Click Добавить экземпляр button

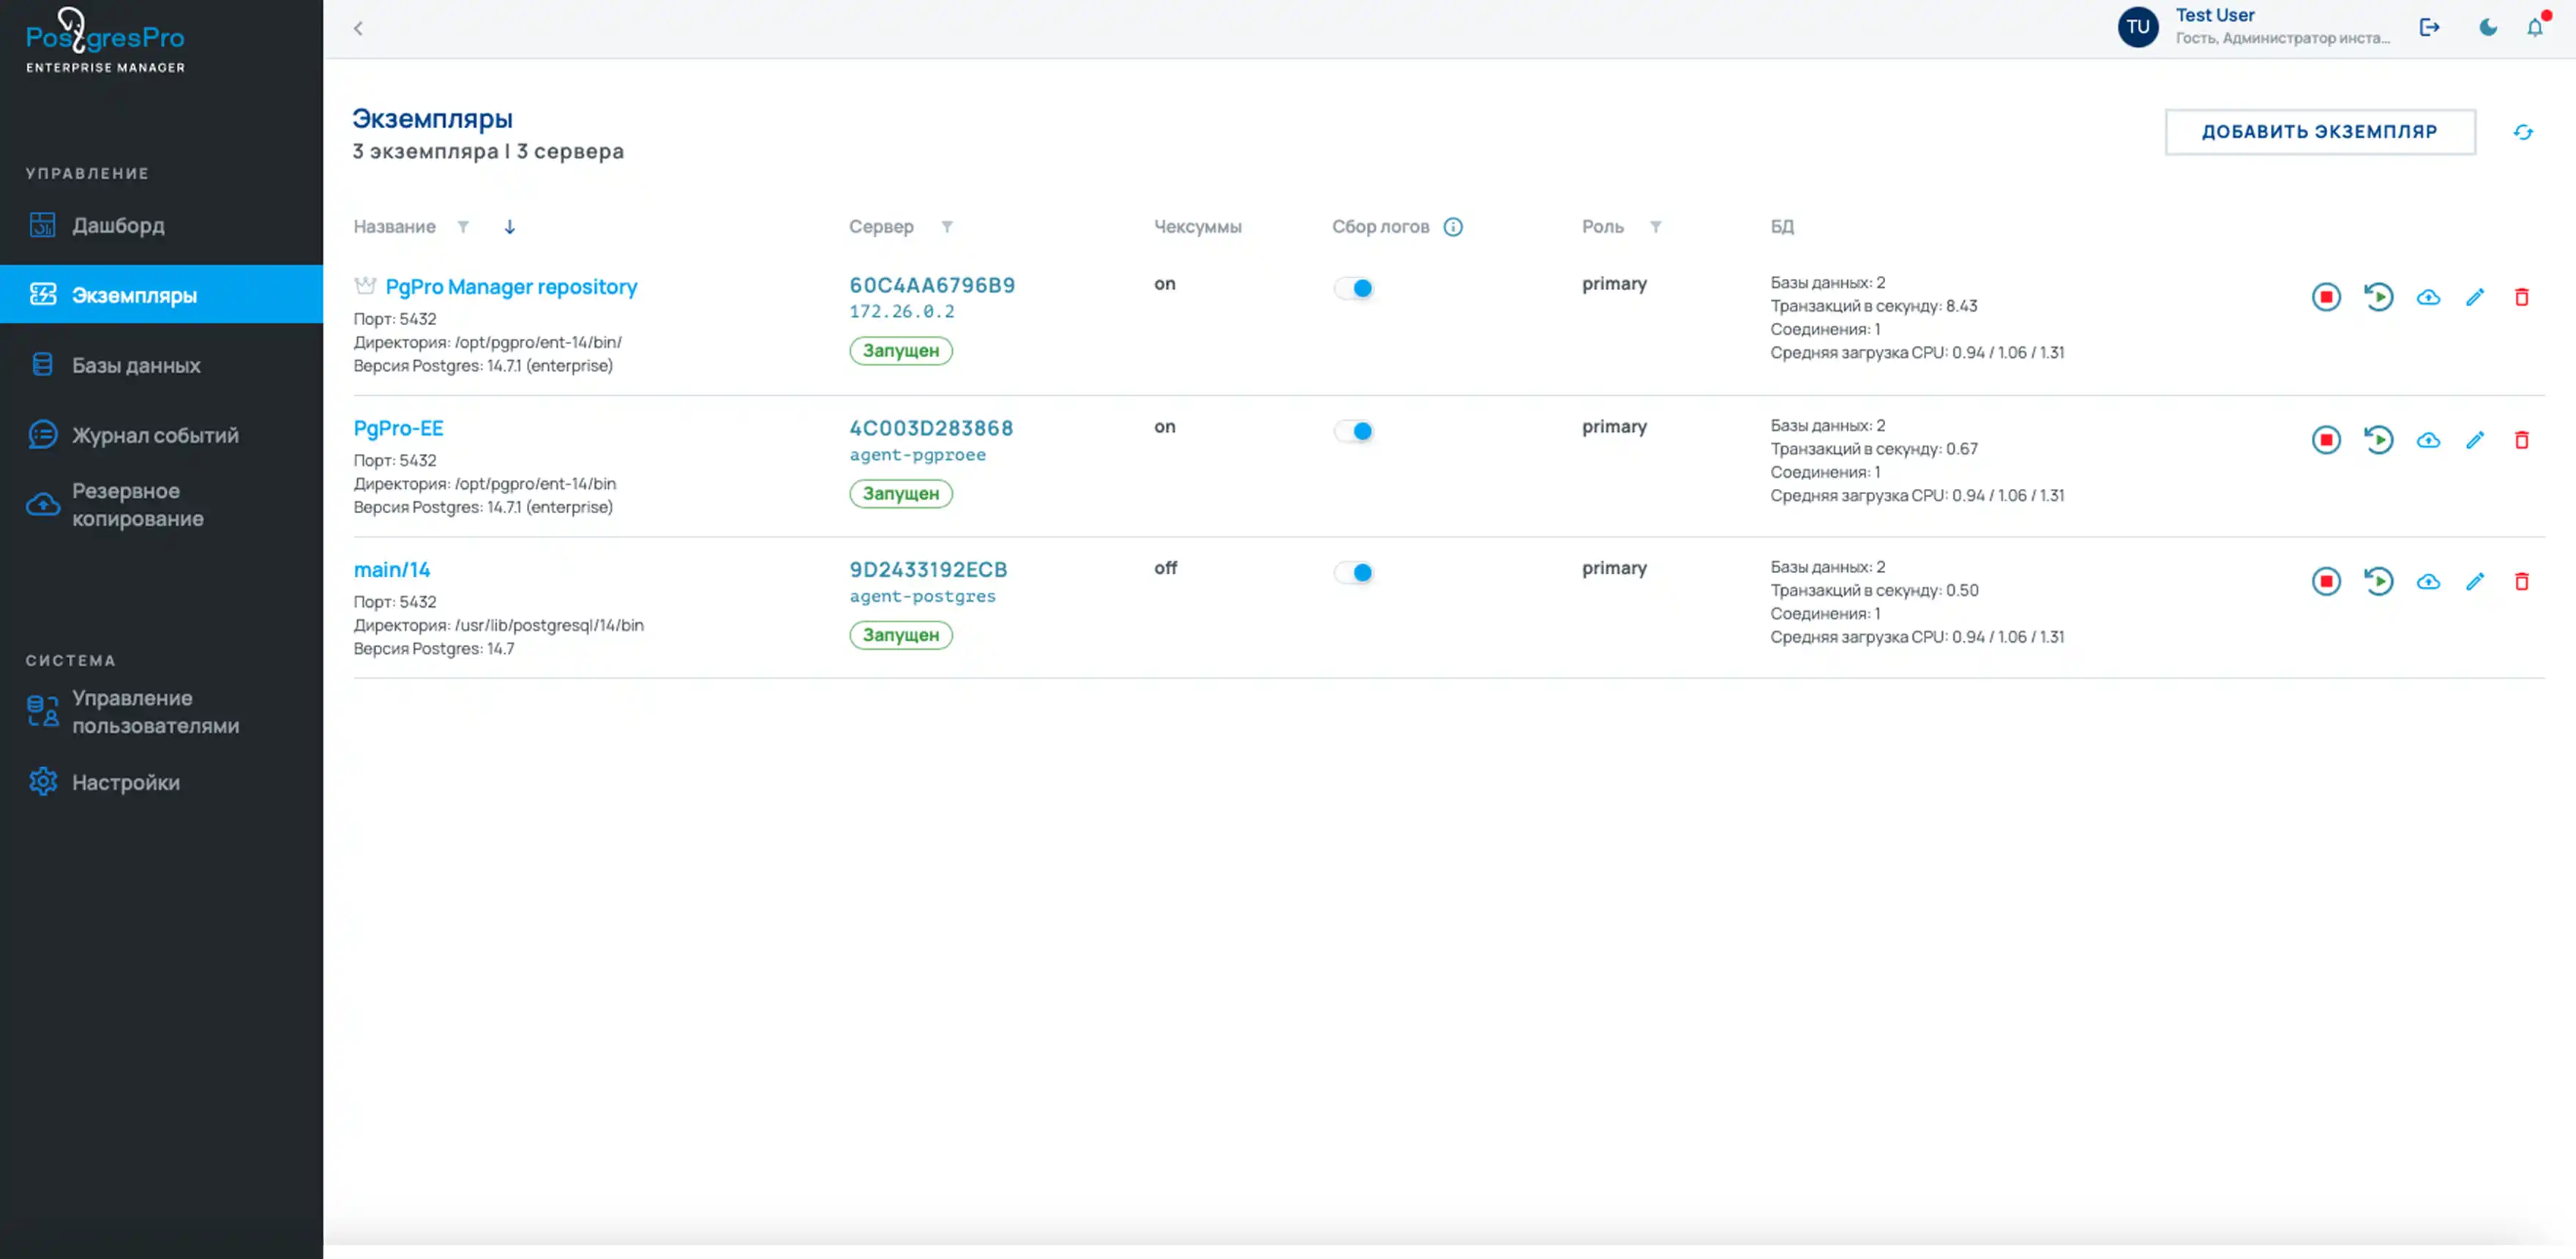pos(2319,132)
